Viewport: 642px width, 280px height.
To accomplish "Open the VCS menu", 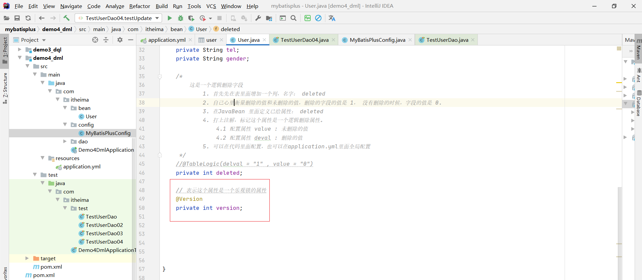I will 211,6.
